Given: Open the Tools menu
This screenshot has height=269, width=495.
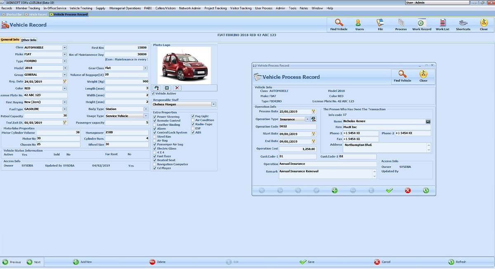Looking at the screenshot, I should 292,8.
